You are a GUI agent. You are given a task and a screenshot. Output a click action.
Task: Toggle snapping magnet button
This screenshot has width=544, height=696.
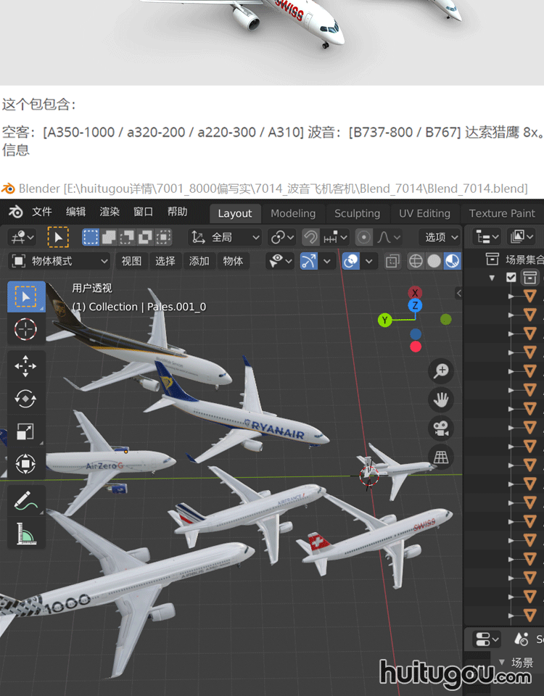[x=311, y=237]
